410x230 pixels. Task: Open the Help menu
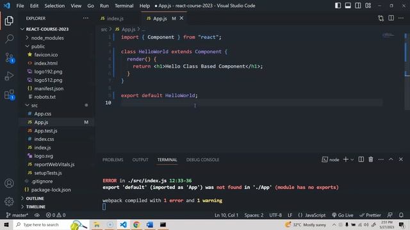coord(144,6)
